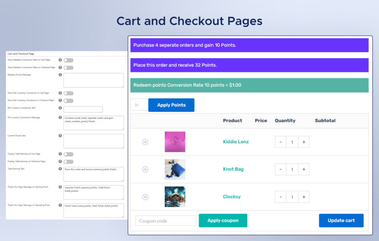The width and height of the screenshot is (379, 241).
Task: Decrease Clocksy quantity with minus button
Action: coord(280,197)
